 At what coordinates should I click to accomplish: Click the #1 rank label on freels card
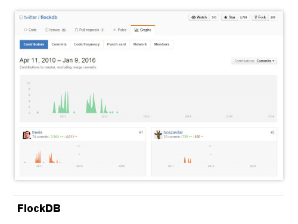point(141,132)
